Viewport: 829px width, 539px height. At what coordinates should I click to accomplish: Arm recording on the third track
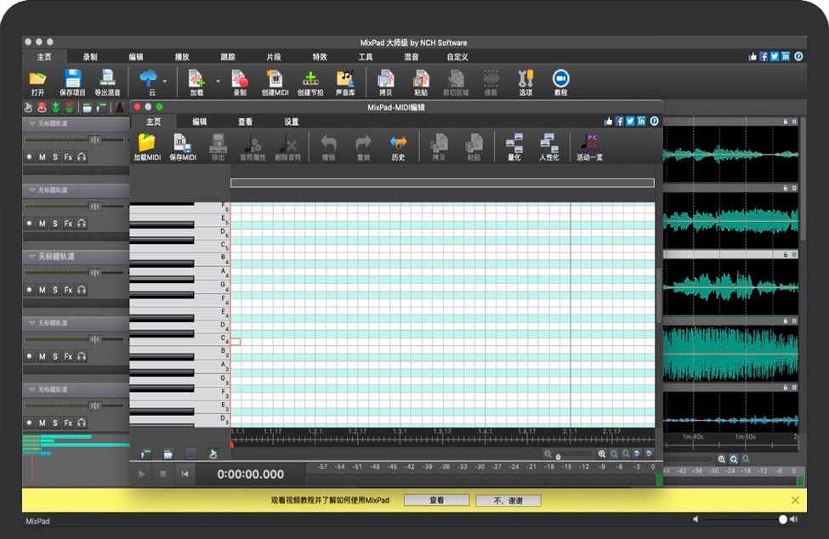(29, 290)
